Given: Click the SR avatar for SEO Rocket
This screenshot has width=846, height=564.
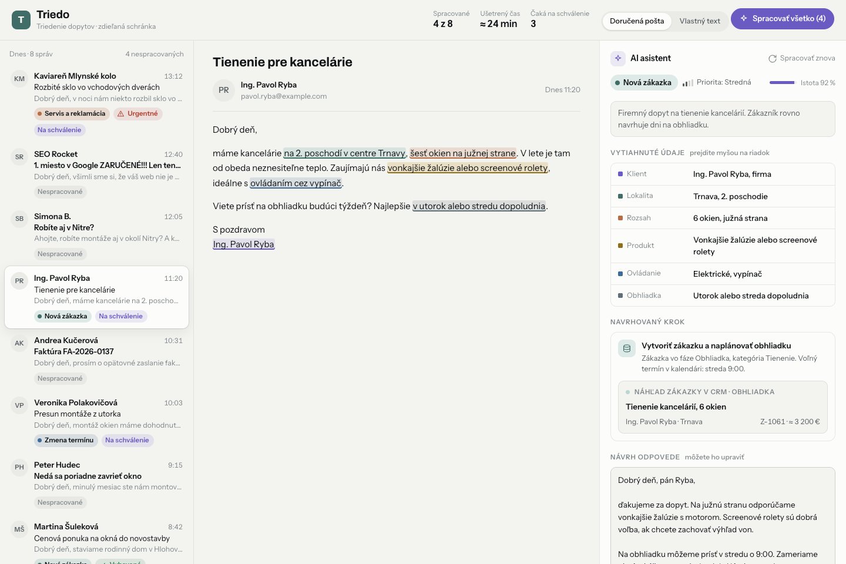Looking at the screenshot, I should click(19, 157).
